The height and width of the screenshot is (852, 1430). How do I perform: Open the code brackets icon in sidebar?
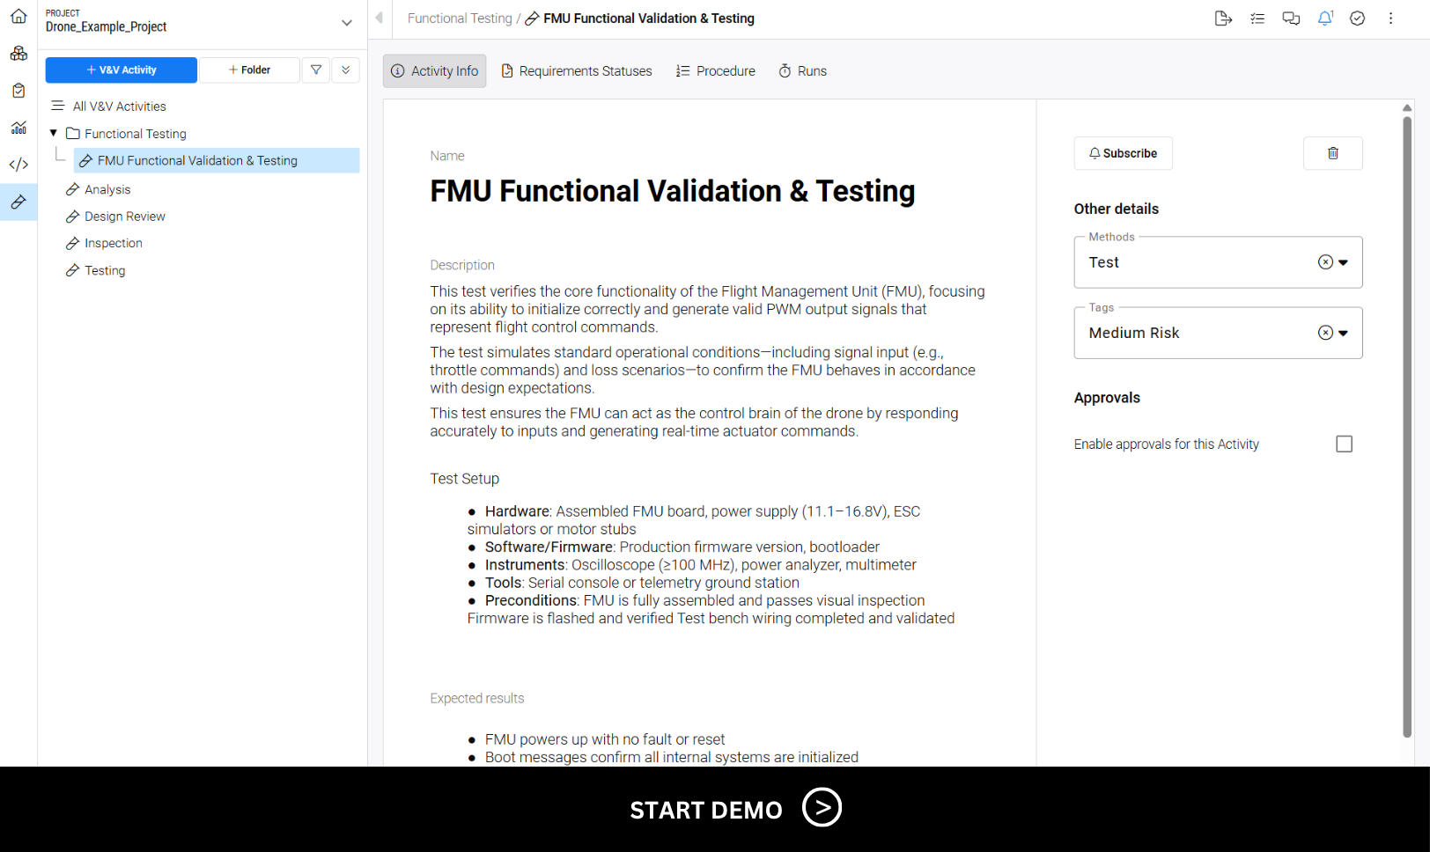pos(18,165)
